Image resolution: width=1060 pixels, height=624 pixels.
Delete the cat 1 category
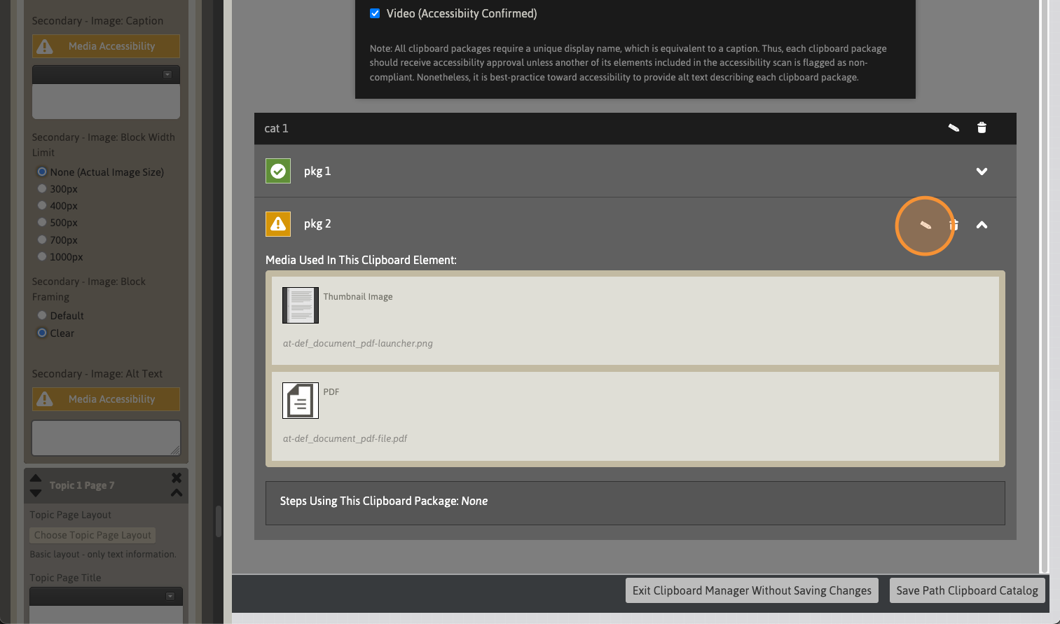982,127
